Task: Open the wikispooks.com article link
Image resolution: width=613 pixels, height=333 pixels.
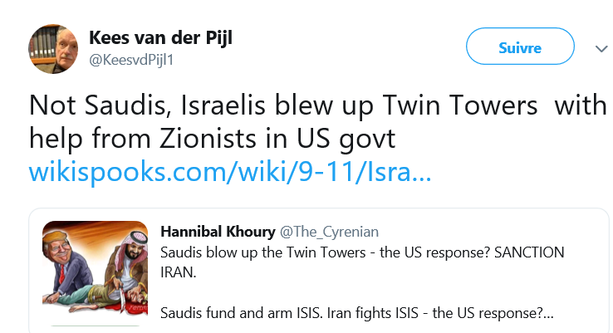Action: click(230, 173)
